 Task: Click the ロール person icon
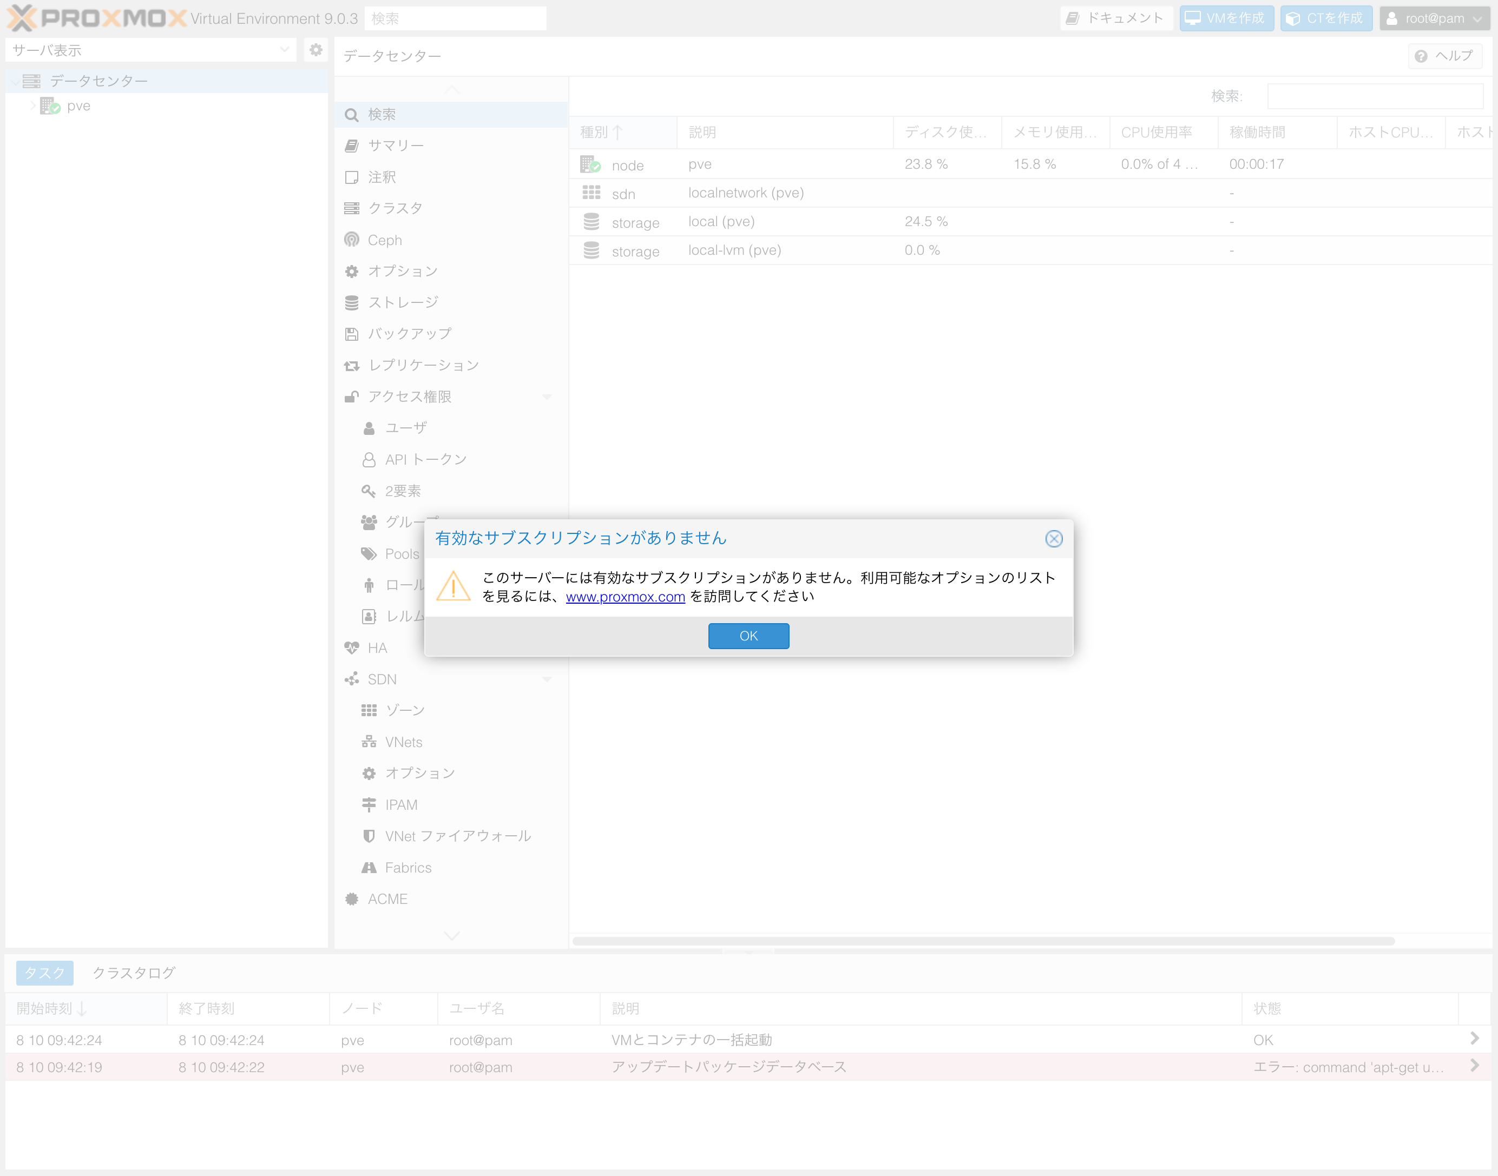[369, 585]
